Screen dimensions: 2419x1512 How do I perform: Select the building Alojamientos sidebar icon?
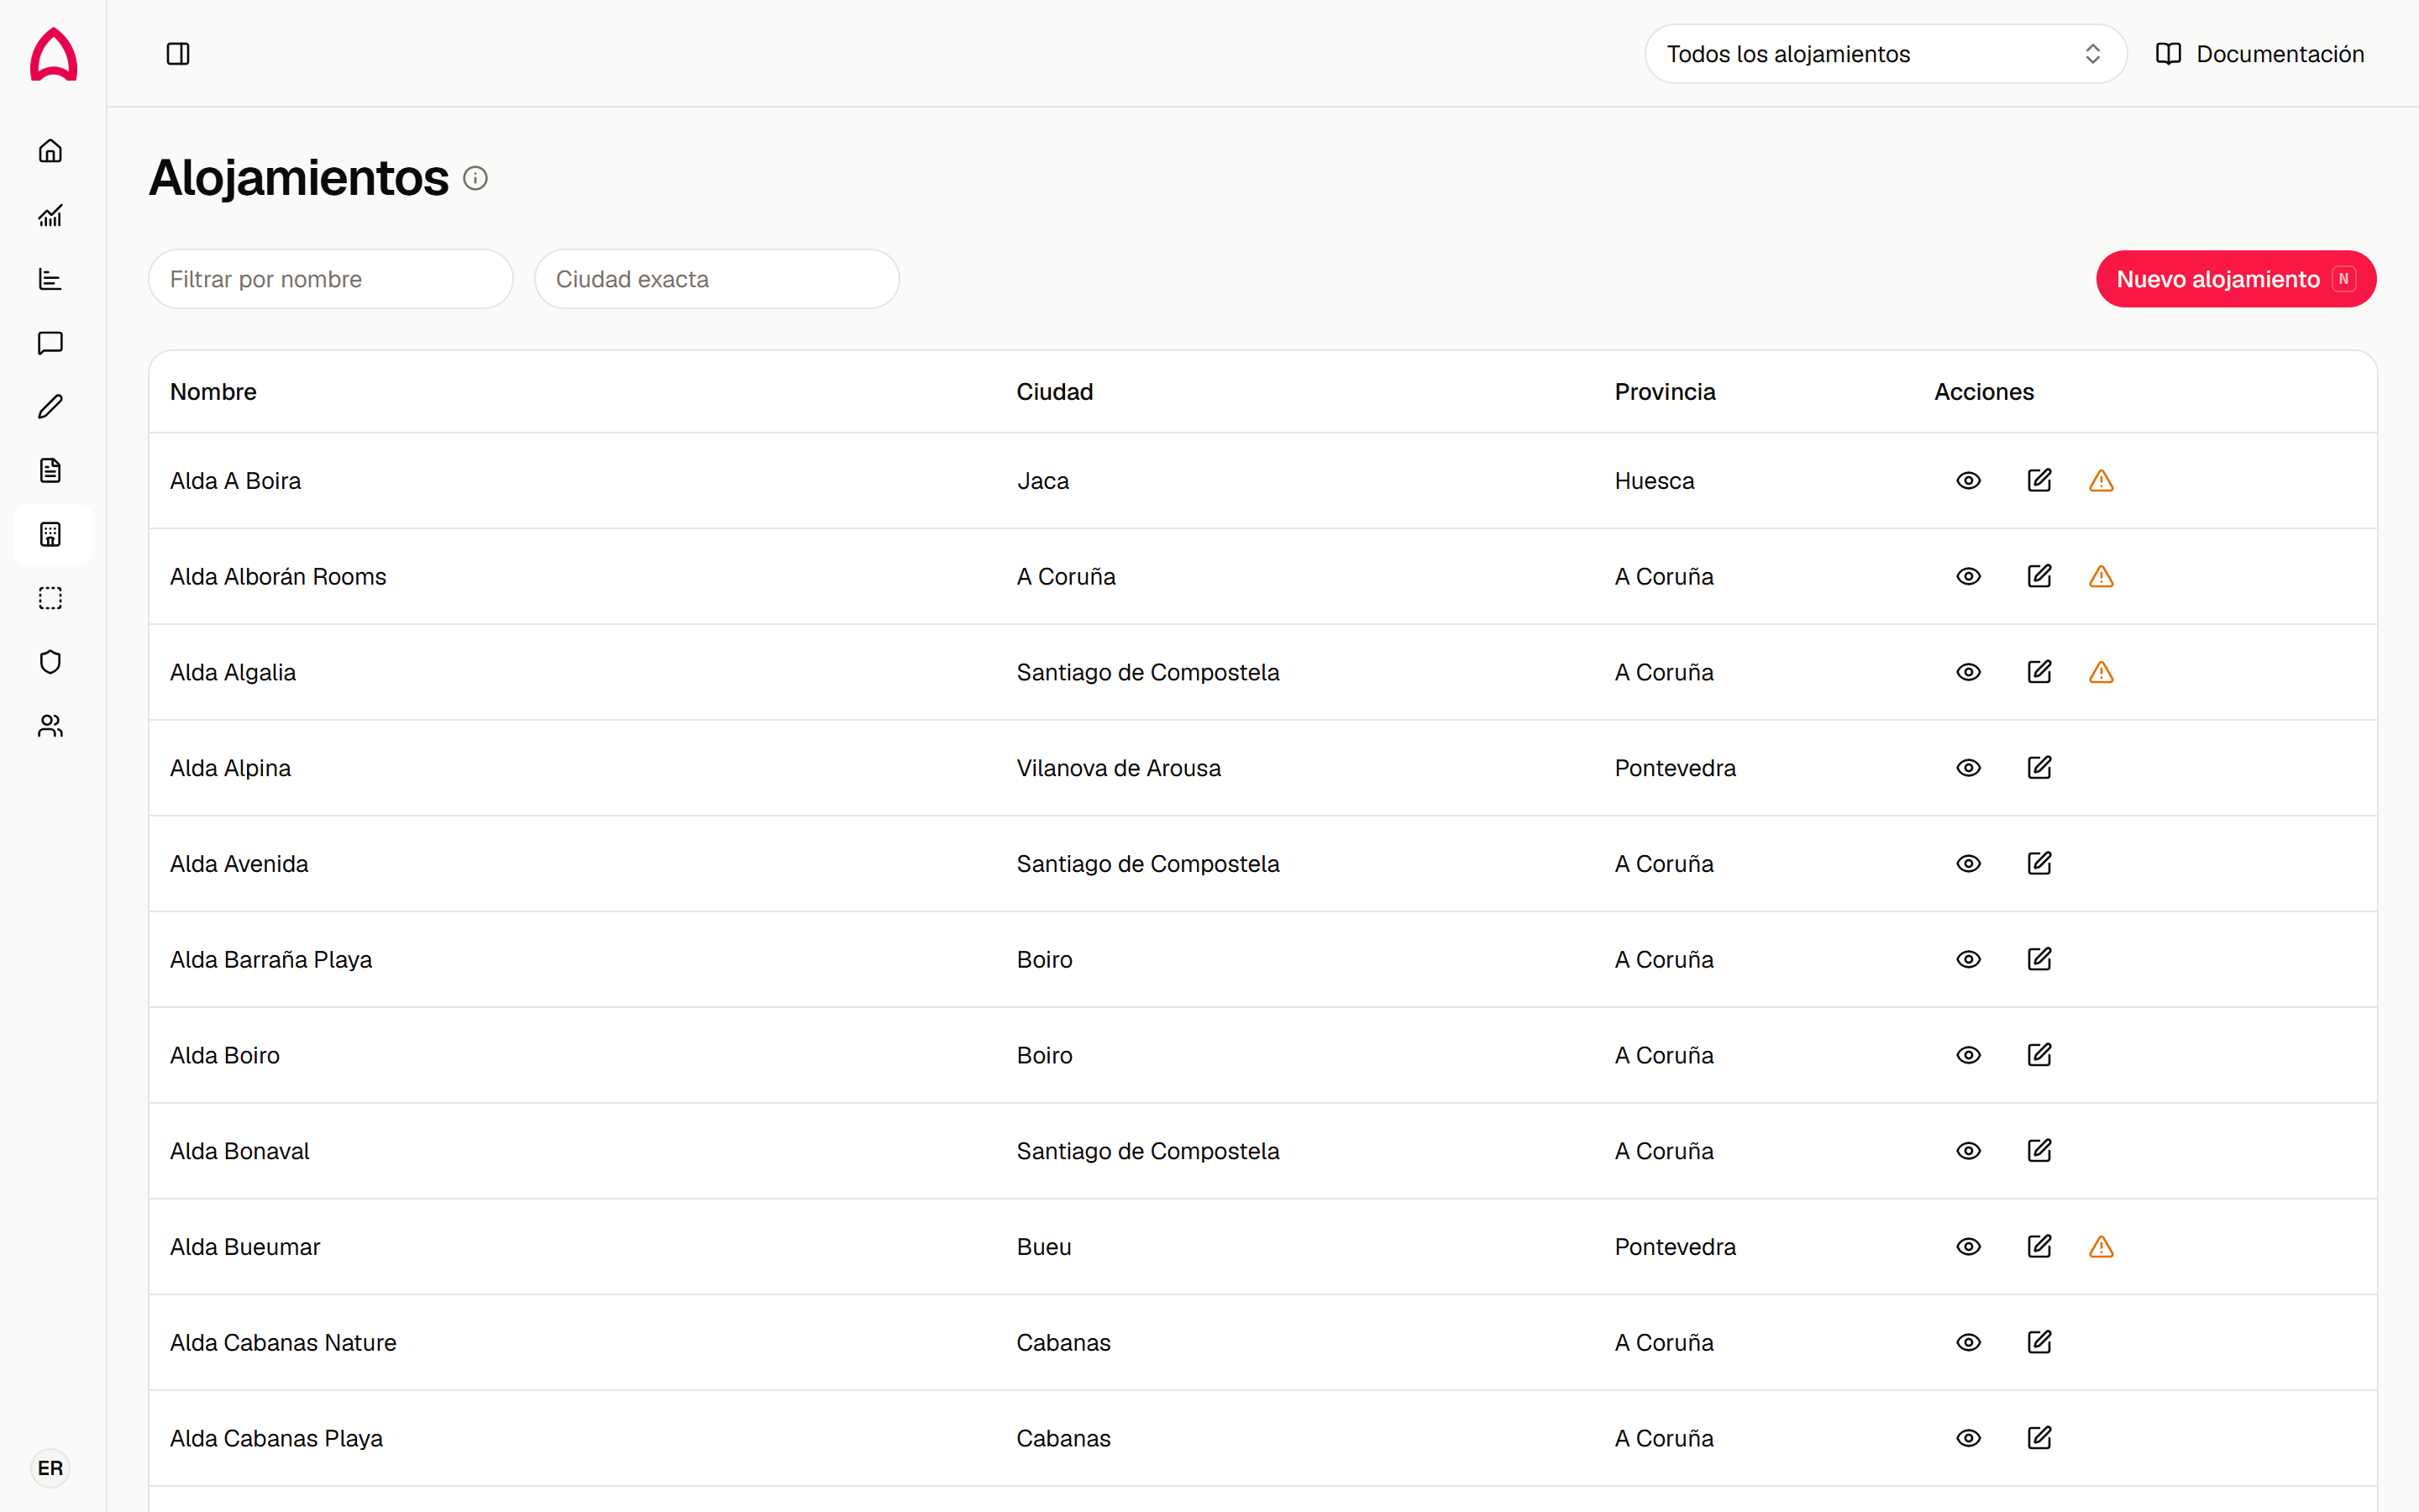click(51, 535)
